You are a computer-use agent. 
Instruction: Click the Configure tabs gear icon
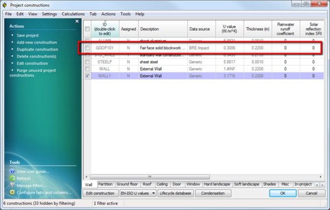[12, 192]
